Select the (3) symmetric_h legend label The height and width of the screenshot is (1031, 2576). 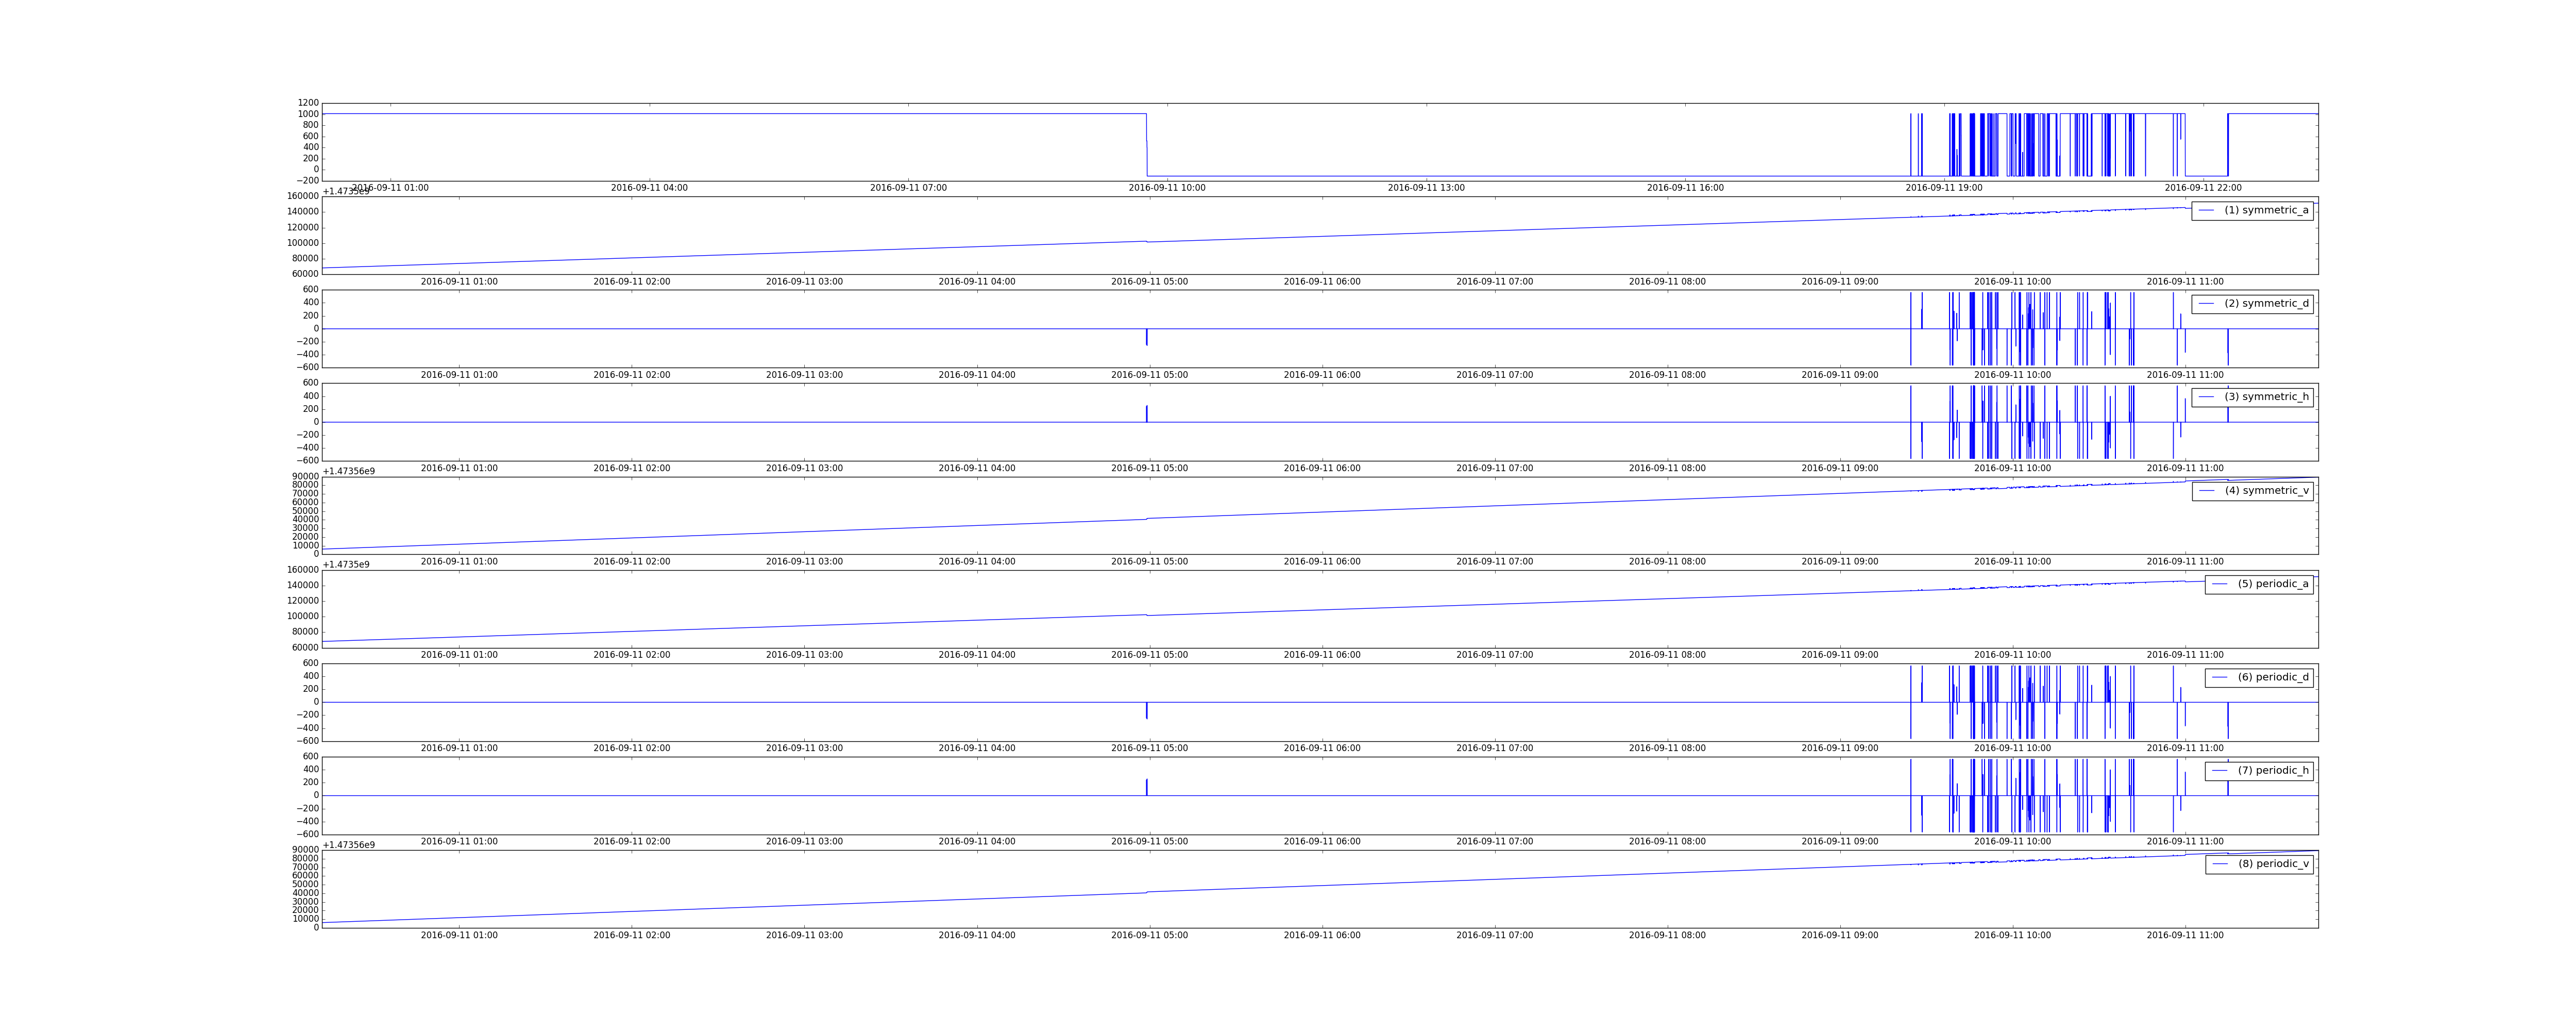click(2267, 396)
